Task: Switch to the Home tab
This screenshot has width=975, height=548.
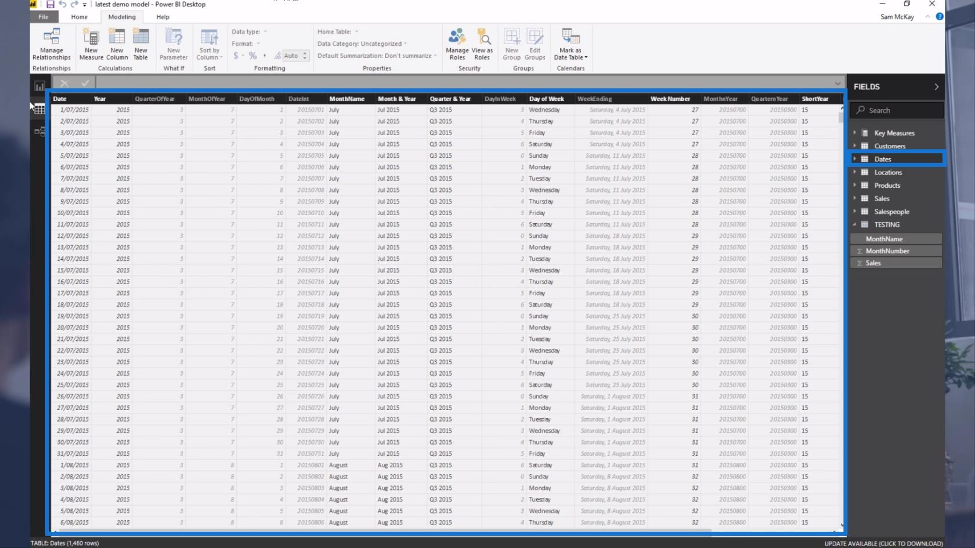Action: (80, 17)
